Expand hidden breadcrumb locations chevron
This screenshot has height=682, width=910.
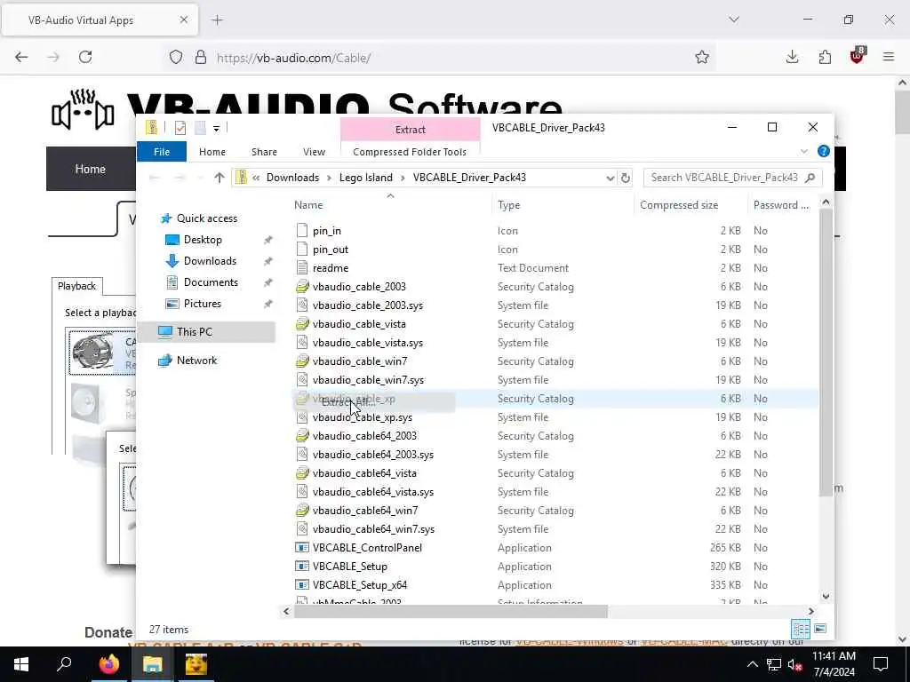click(256, 178)
